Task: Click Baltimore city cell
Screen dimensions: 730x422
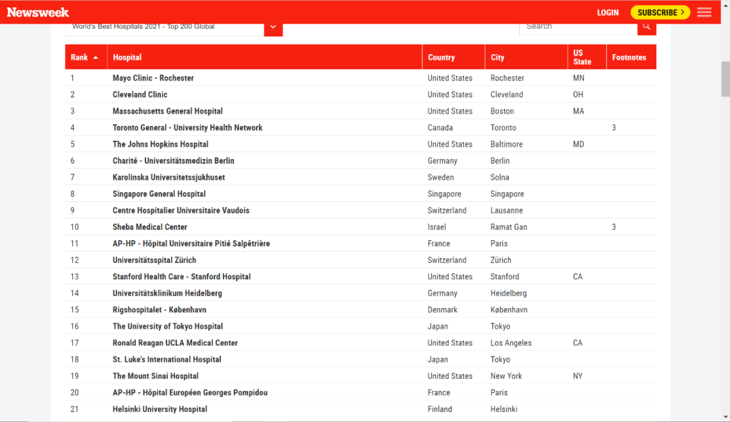Action: click(x=506, y=145)
